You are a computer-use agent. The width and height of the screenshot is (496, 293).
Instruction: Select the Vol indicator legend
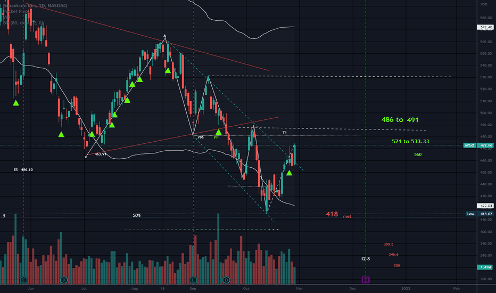coord(5,17)
